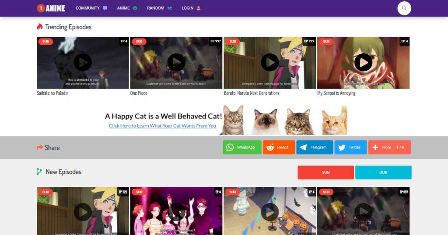Image resolution: width=448 pixels, height=235 pixels.
Task: Open Boruto: Naruto Next Generations title
Action: [252, 93]
